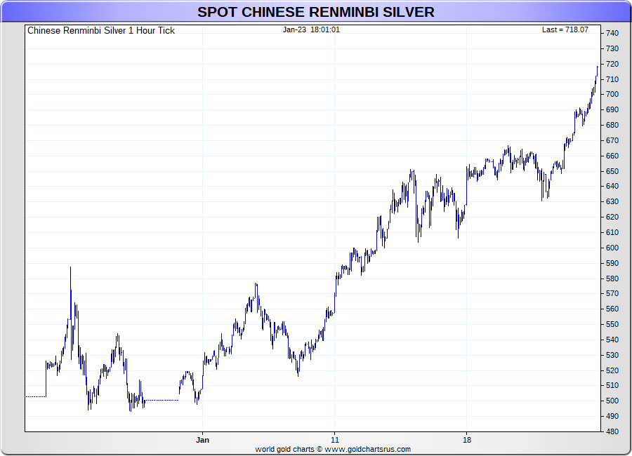
Task: Click the 550 price axis label
Action: click(612, 324)
